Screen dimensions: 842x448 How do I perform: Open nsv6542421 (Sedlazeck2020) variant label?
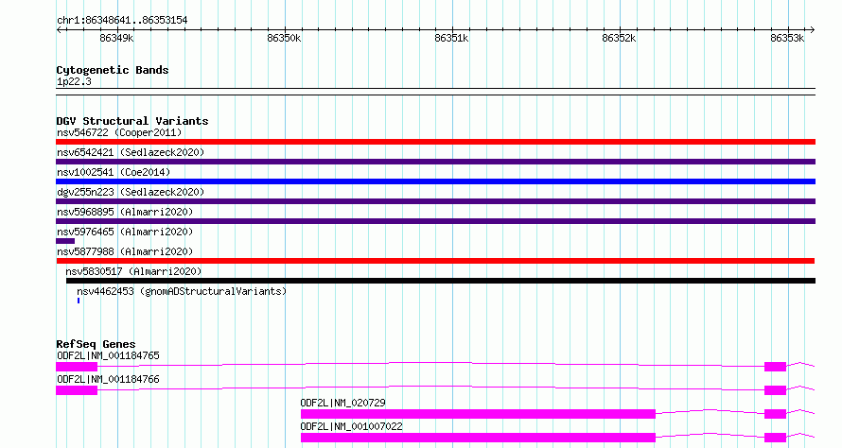131,152
